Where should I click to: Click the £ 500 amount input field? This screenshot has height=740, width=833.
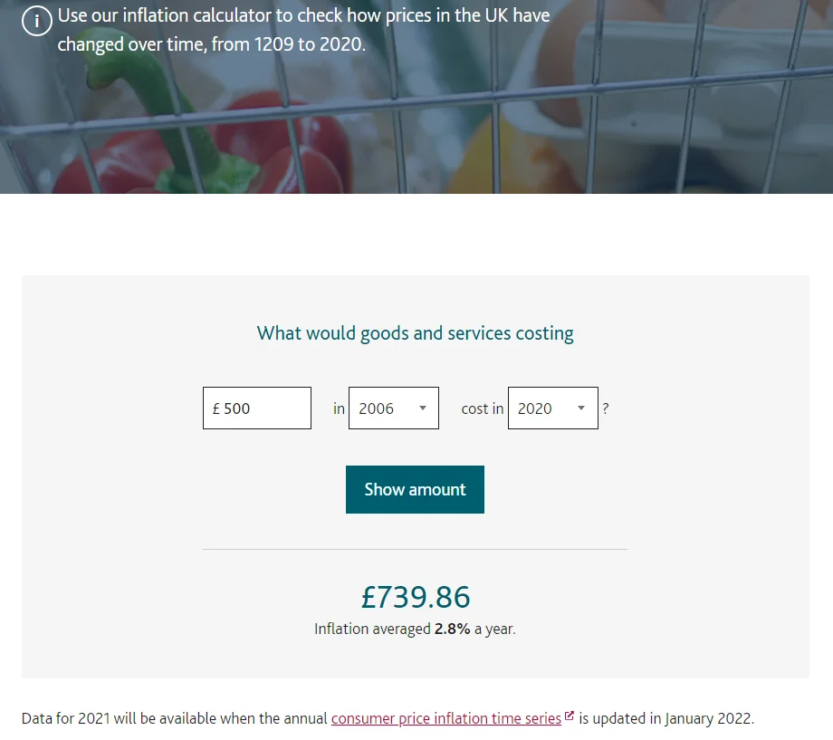coord(257,408)
